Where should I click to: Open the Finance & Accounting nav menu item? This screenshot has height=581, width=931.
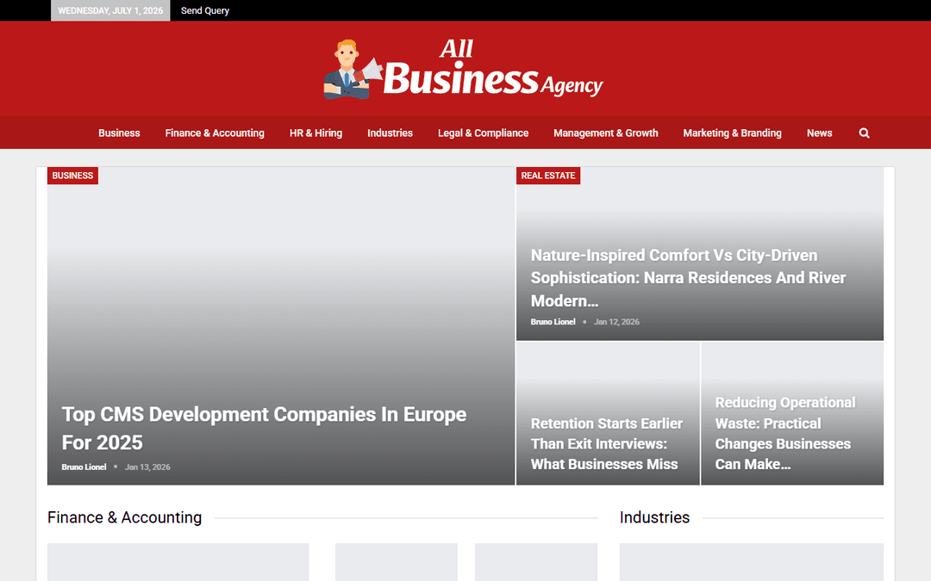pos(215,133)
